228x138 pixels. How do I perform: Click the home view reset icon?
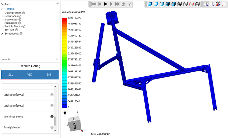[65, 113]
